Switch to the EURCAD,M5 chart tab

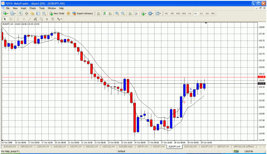click(x=191, y=146)
